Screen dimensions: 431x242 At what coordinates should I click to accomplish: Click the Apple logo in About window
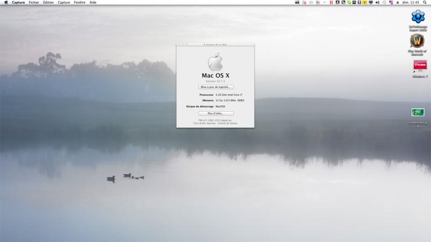[215, 62]
